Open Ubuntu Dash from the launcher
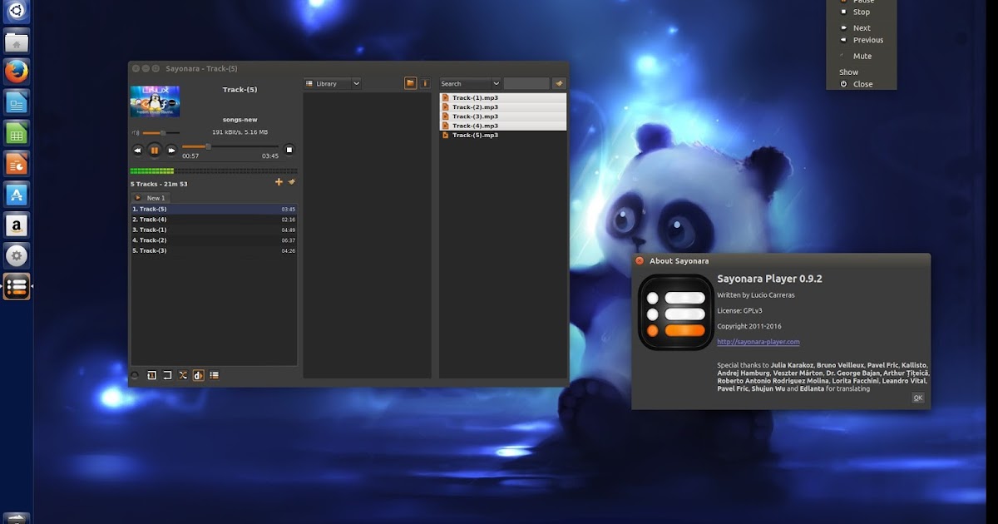998x524 pixels. pos(17,12)
